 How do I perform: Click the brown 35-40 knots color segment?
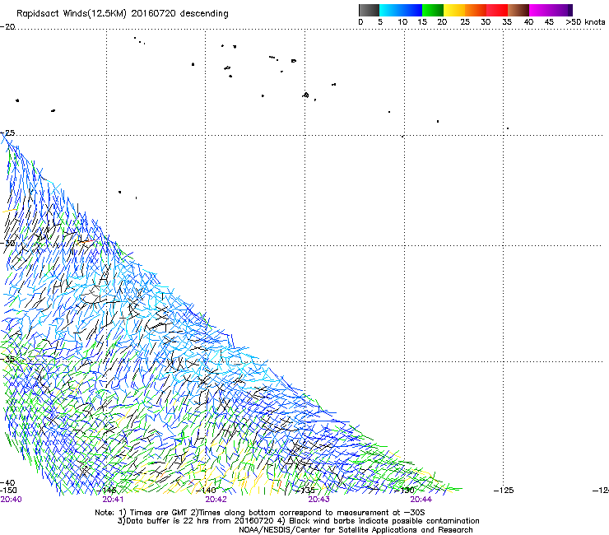[518, 10]
